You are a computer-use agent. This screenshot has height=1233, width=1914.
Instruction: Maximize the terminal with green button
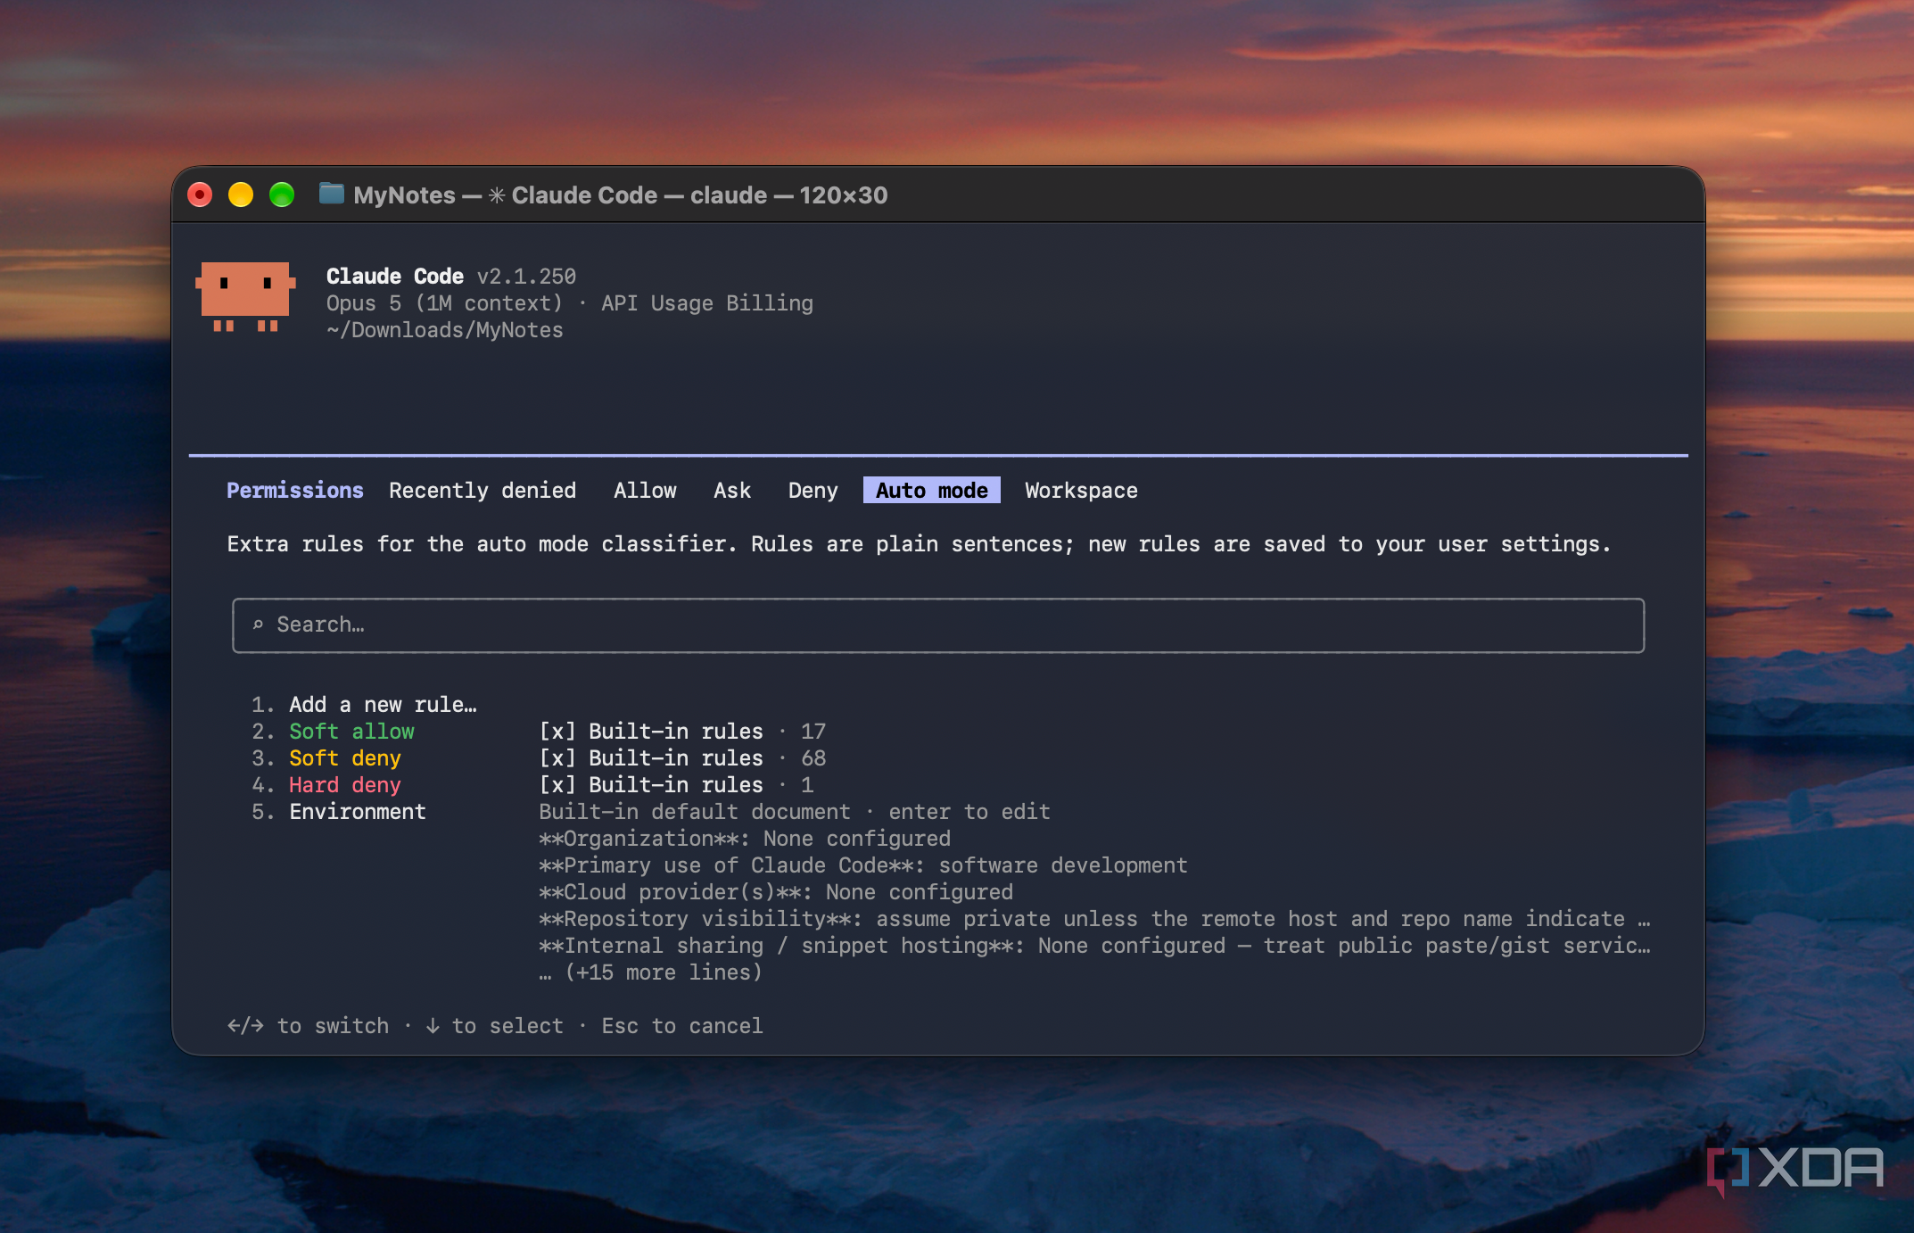tap(282, 194)
